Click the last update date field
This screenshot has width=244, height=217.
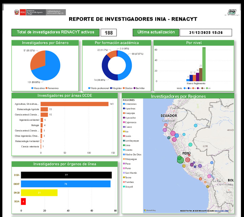click(x=206, y=33)
